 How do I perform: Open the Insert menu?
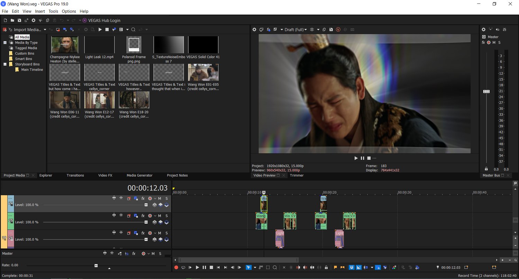click(x=40, y=11)
